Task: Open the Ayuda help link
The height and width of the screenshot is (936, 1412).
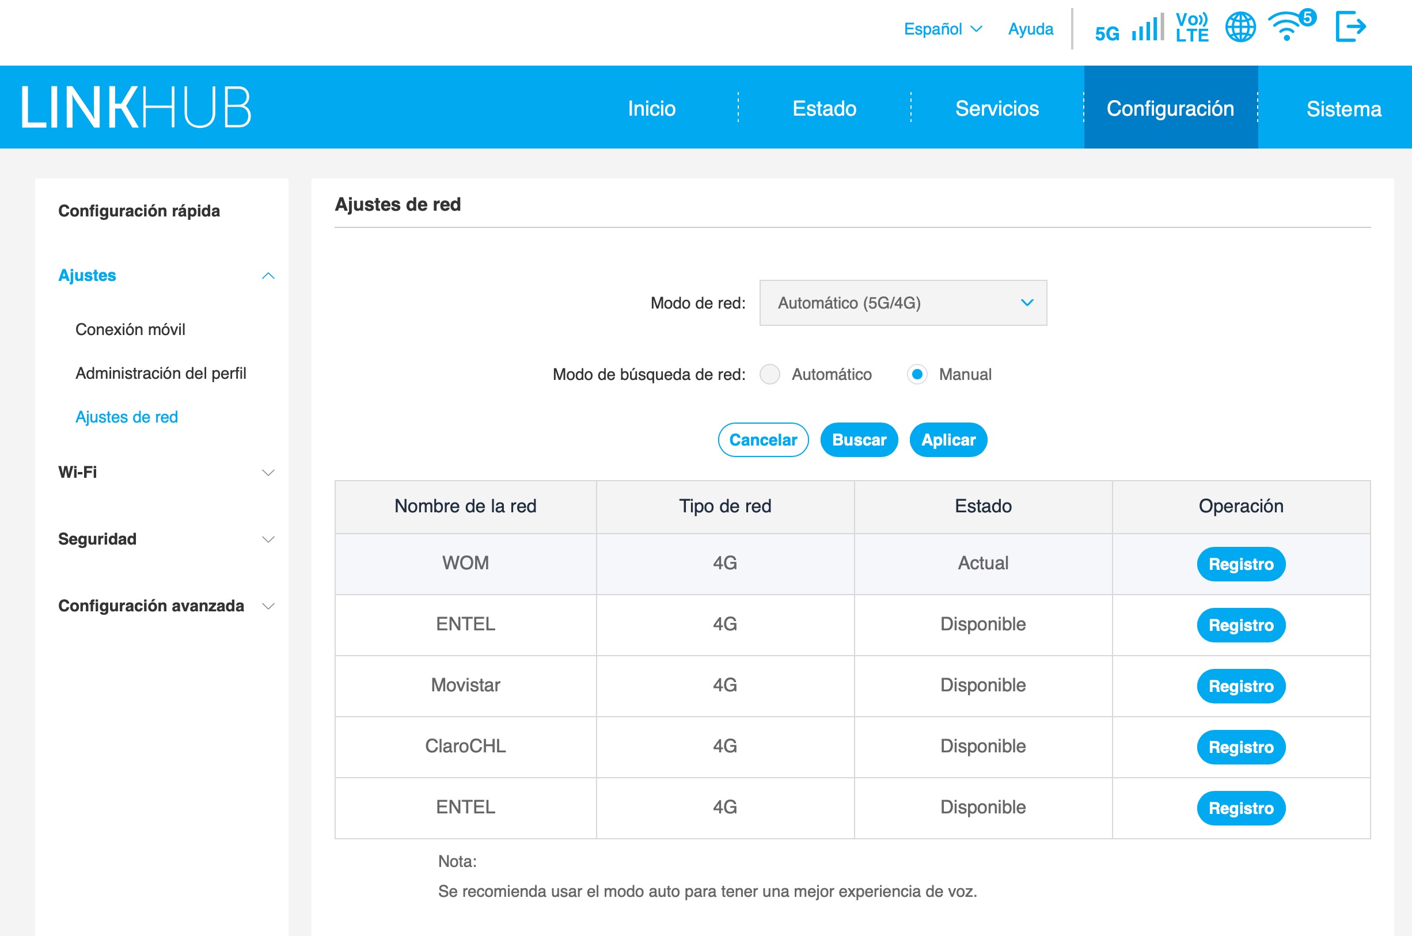Action: 1030,29
